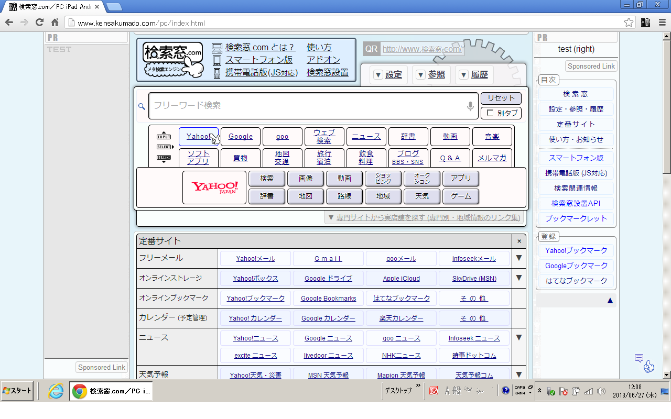
Task: Click Yahoo オークション search button
Action: tap(422, 179)
